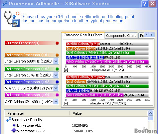Open the Intel Celeron 1.7GHz dropdown
Screen dimensions: 158x134
[56, 75]
